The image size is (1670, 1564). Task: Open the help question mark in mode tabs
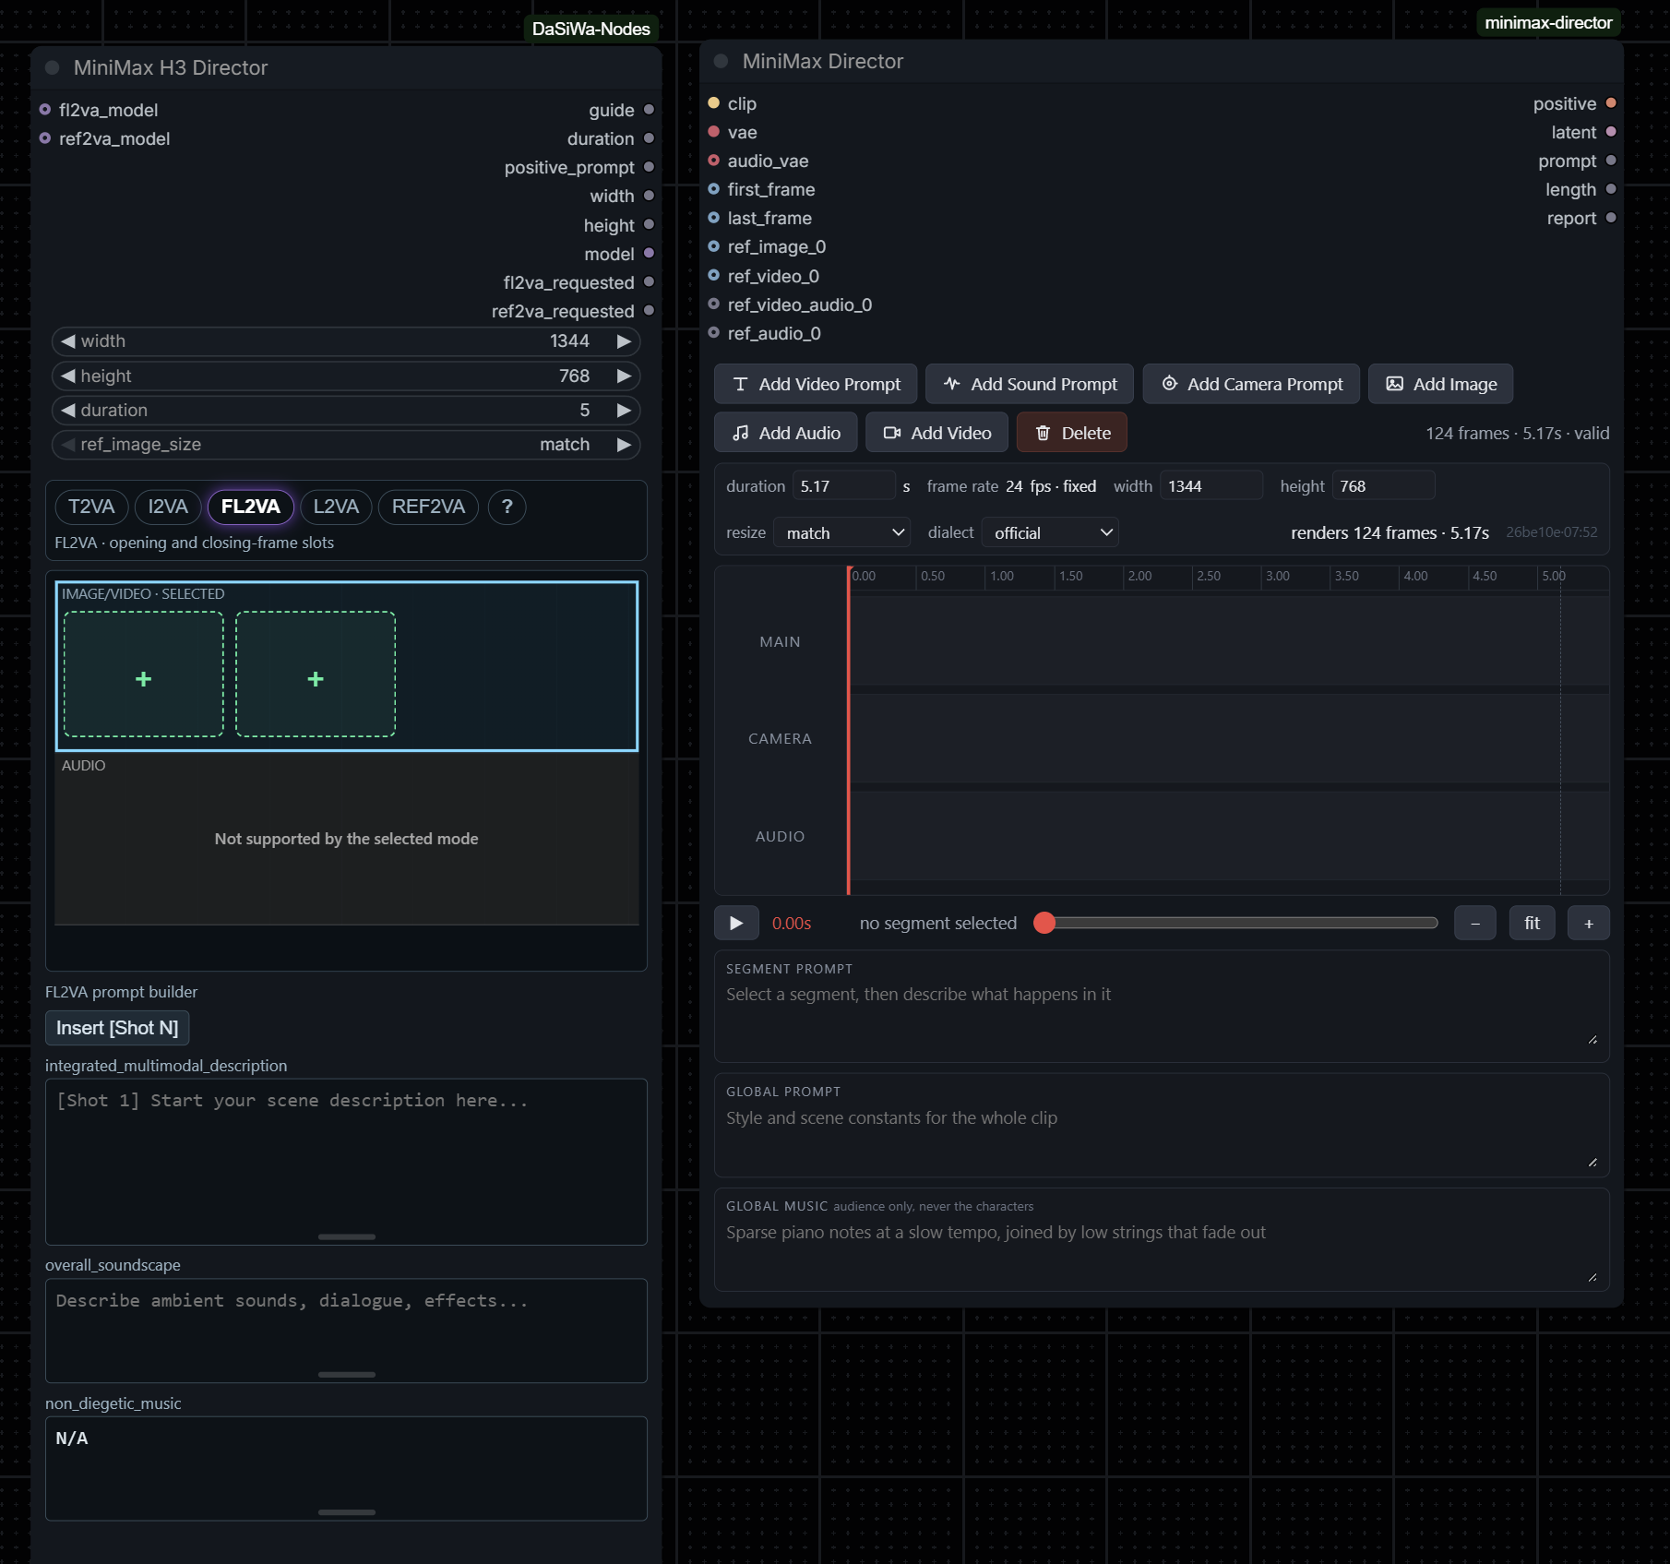click(x=507, y=507)
